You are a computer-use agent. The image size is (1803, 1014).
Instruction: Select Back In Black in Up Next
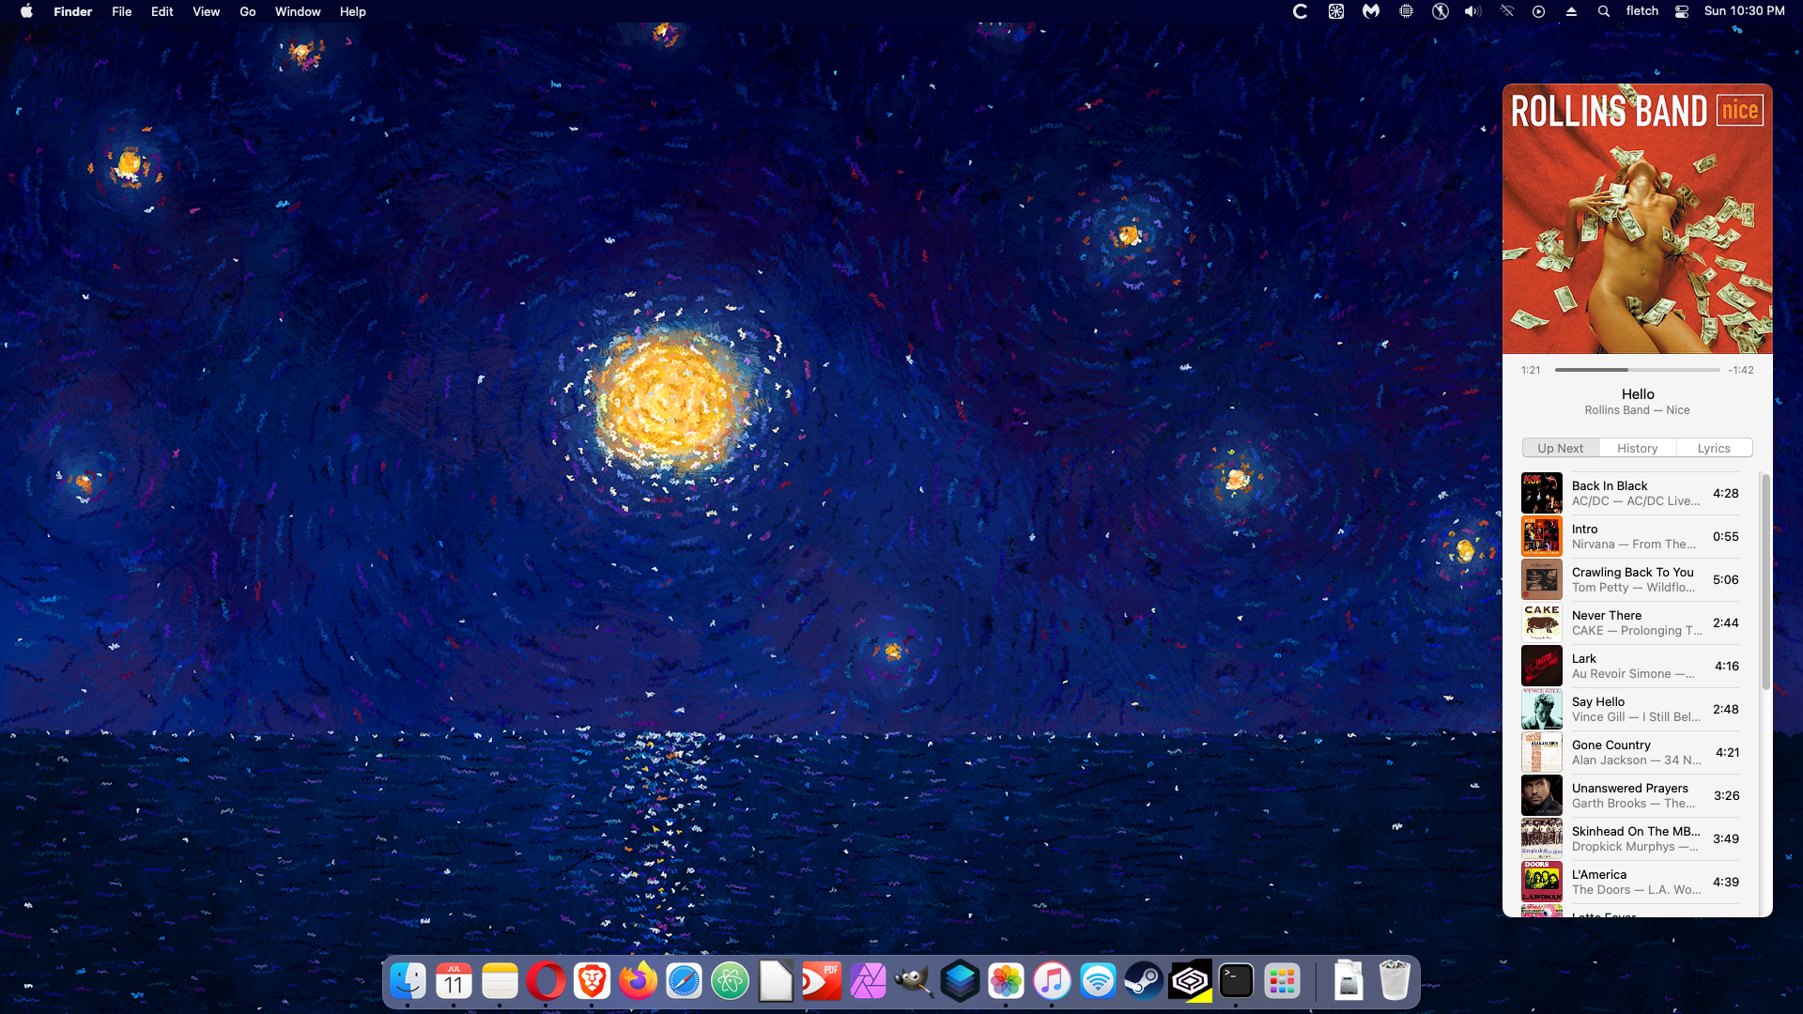coord(1630,493)
